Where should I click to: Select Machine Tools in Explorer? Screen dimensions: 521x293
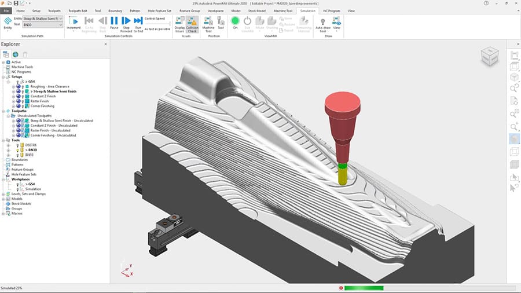[x=22, y=67]
